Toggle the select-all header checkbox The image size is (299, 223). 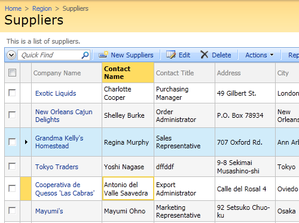pos(12,73)
